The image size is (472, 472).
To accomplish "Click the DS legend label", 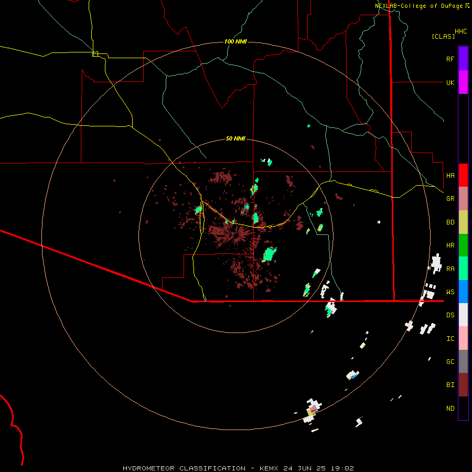I will pyautogui.click(x=450, y=315).
